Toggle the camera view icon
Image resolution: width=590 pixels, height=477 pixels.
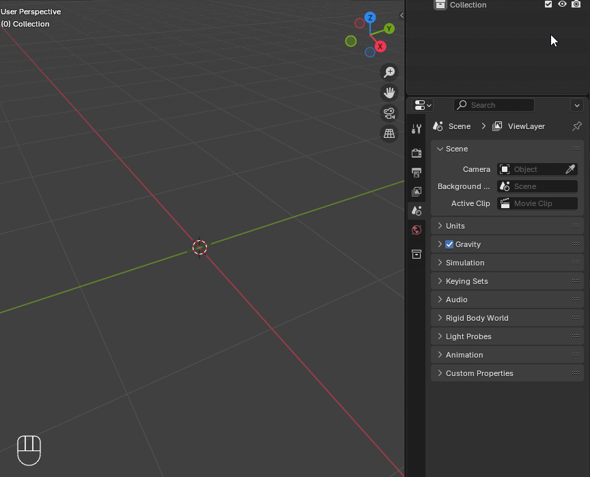point(389,113)
